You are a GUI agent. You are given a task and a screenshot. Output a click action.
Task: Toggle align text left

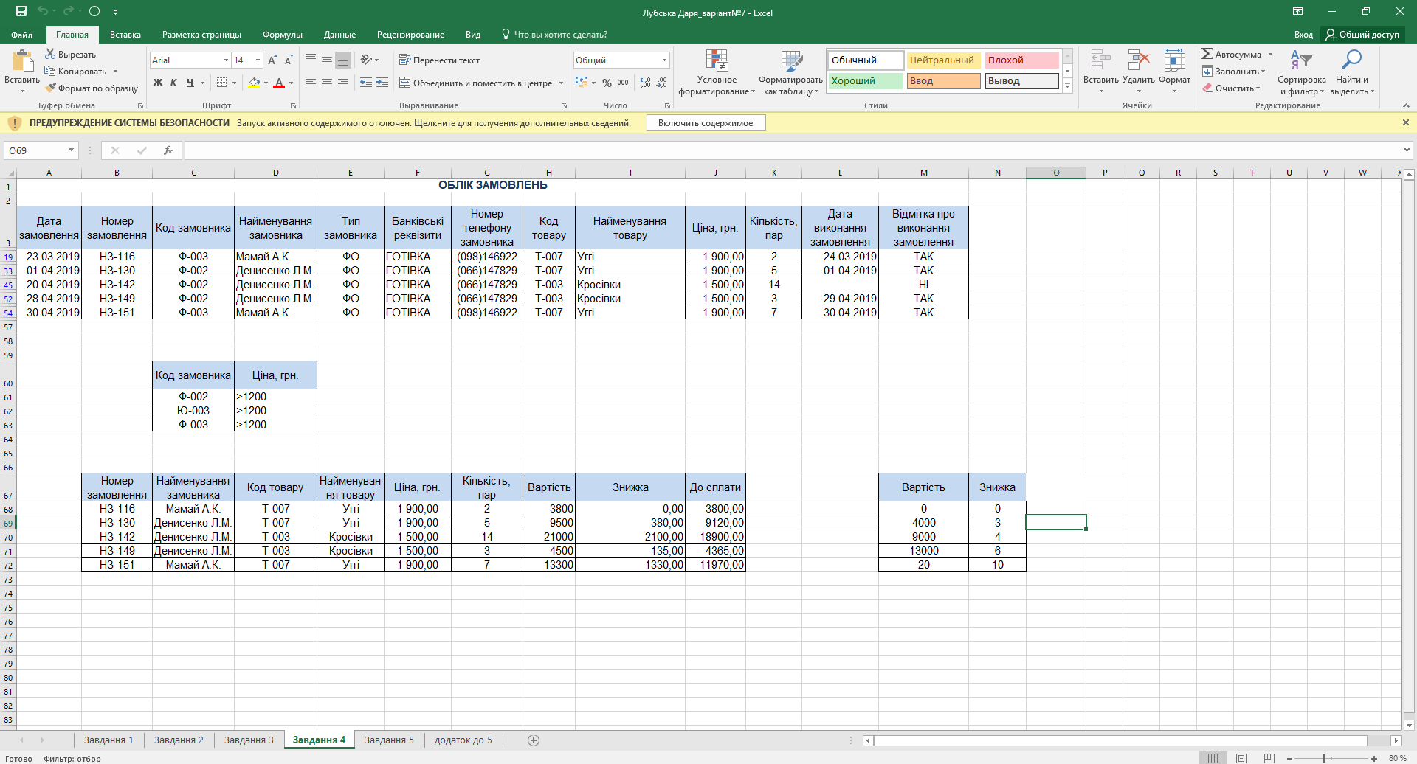311,83
